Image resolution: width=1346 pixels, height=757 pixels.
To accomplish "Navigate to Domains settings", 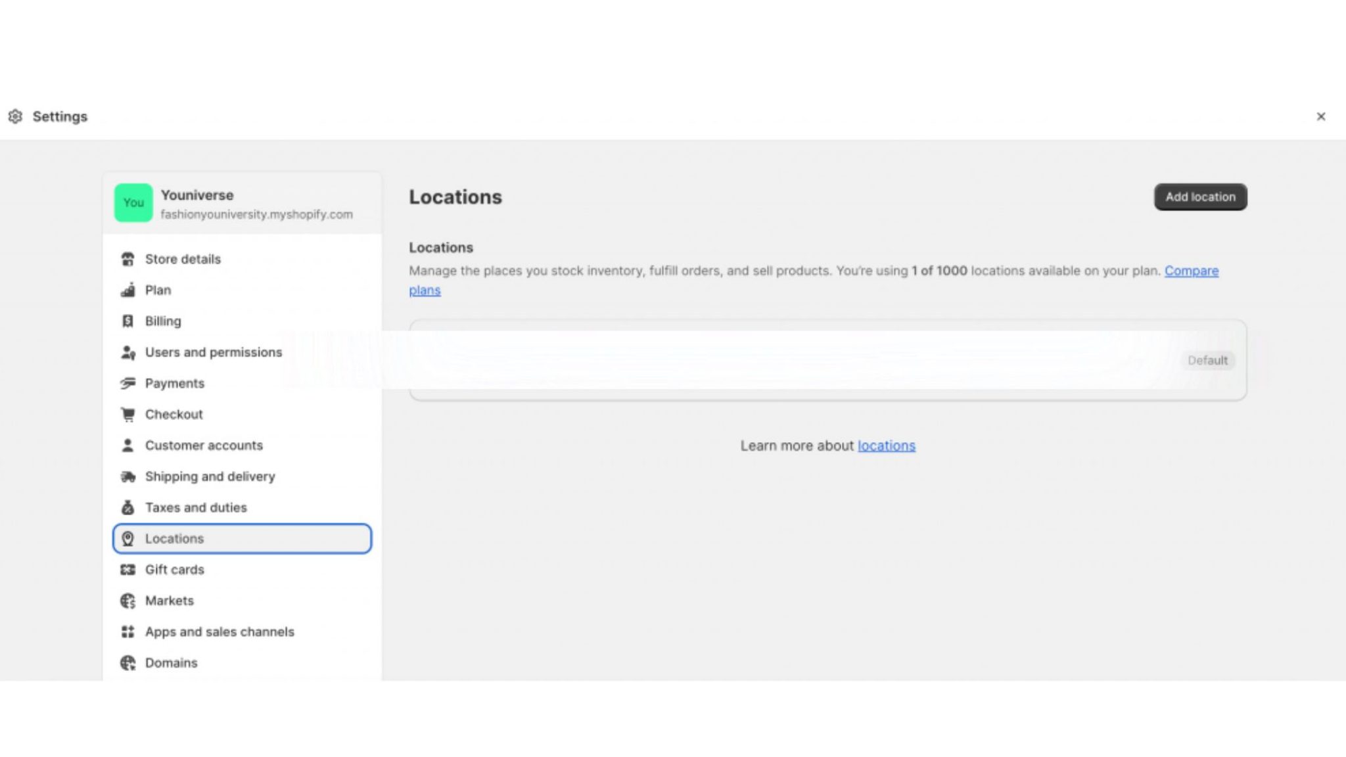I will (171, 662).
